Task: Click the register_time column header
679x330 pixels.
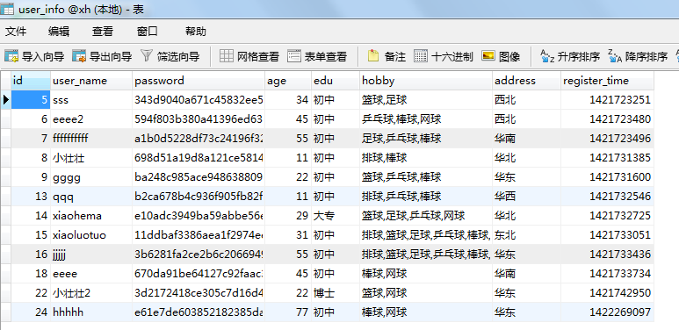Action: (x=607, y=81)
